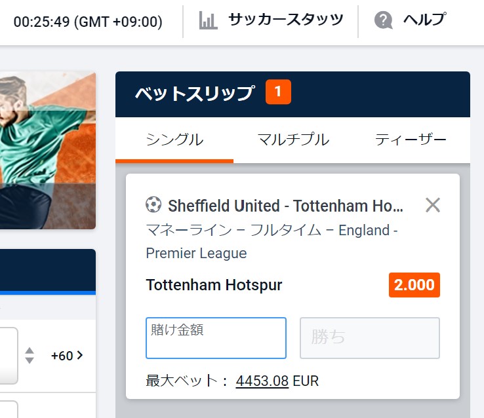The image size is (484, 418).
Task: Open the Sheffield United - Tottenham match
Action: pos(286,206)
